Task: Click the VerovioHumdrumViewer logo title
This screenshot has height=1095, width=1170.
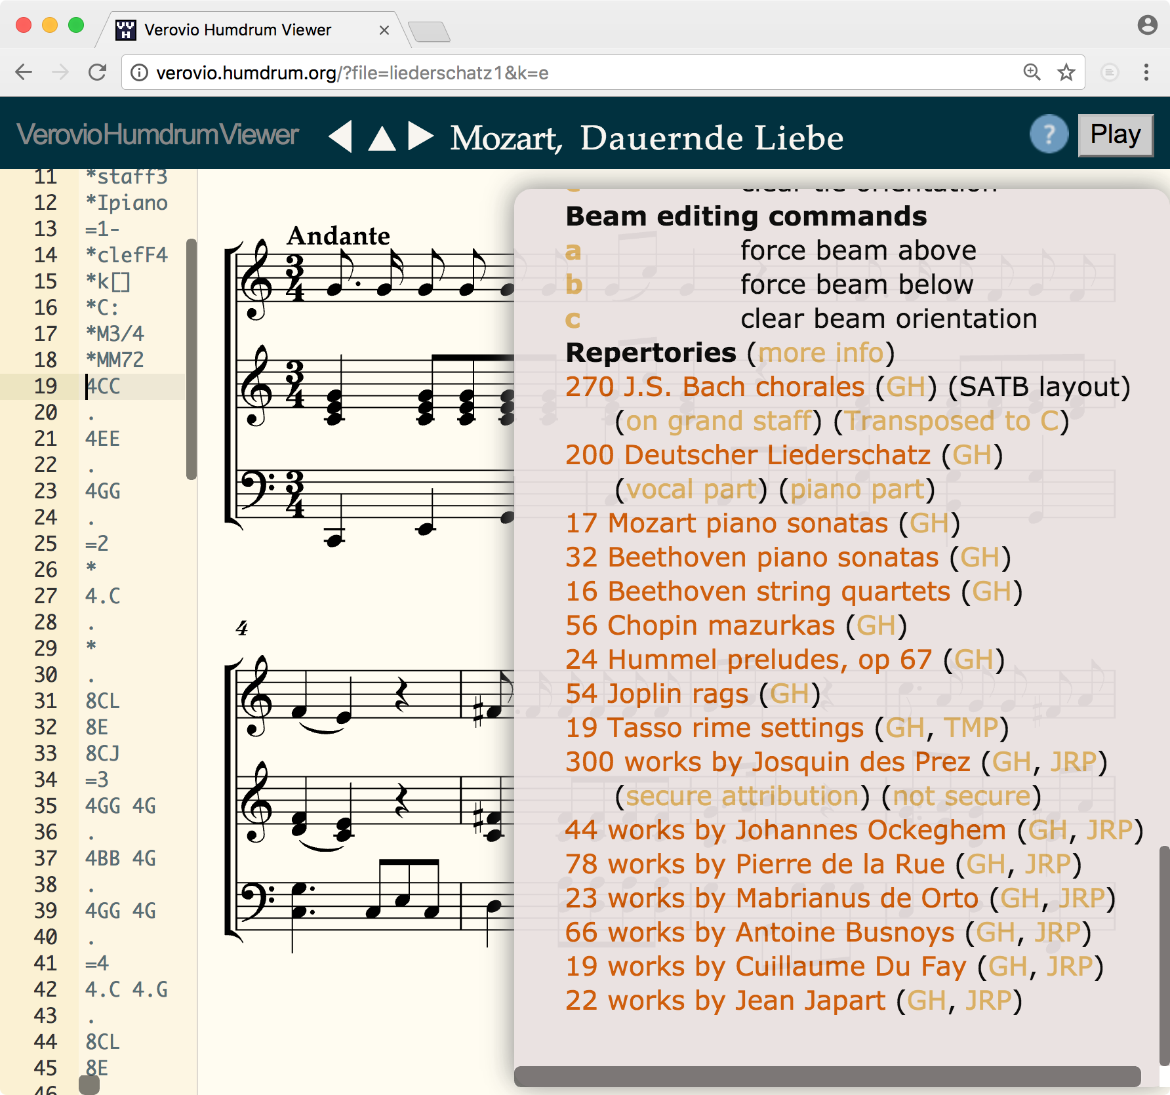Action: pyautogui.click(x=158, y=134)
